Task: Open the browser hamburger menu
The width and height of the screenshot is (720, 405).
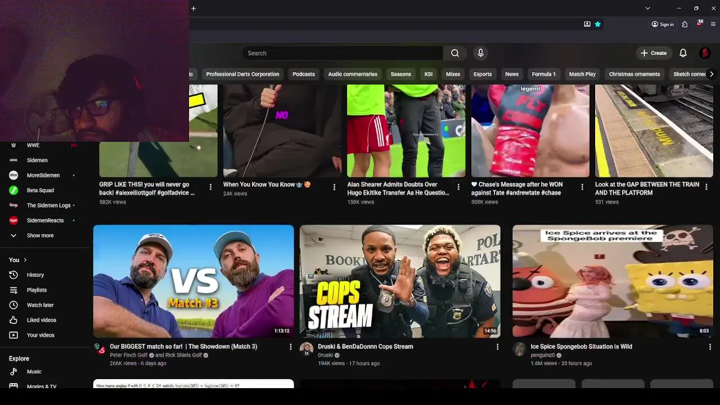Action: pos(713,24)
